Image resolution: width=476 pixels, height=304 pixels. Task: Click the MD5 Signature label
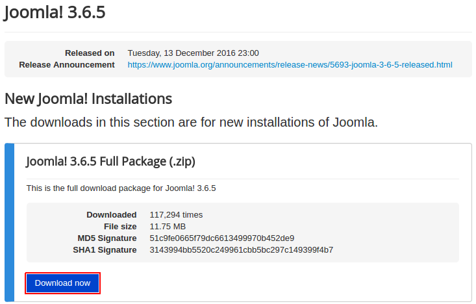point(107,238)
